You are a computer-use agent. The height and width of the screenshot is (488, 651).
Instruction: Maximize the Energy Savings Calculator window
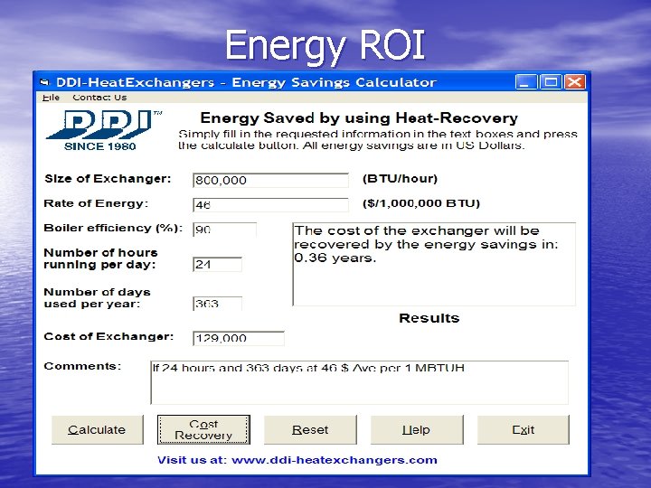551,81
